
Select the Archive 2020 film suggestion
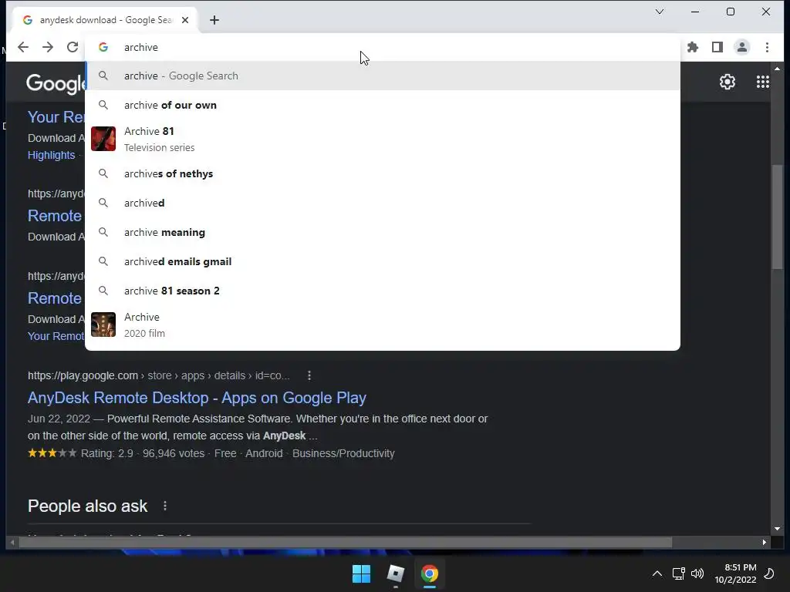[x=383, y=325]
